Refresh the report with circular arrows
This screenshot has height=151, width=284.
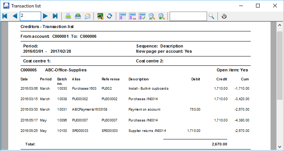pos(110,16)
